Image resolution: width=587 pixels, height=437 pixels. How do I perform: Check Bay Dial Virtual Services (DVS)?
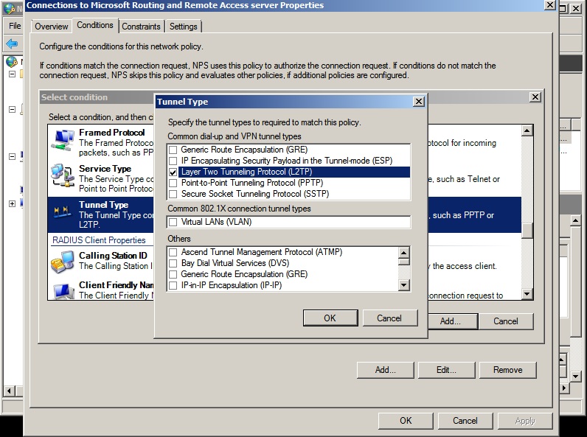[x=173, y=263]
